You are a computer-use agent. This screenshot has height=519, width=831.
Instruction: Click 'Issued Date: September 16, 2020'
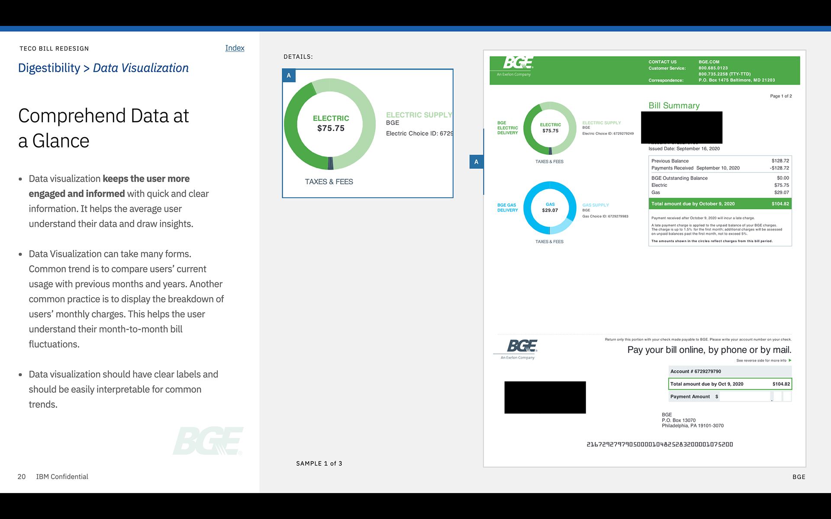point(684,149)
